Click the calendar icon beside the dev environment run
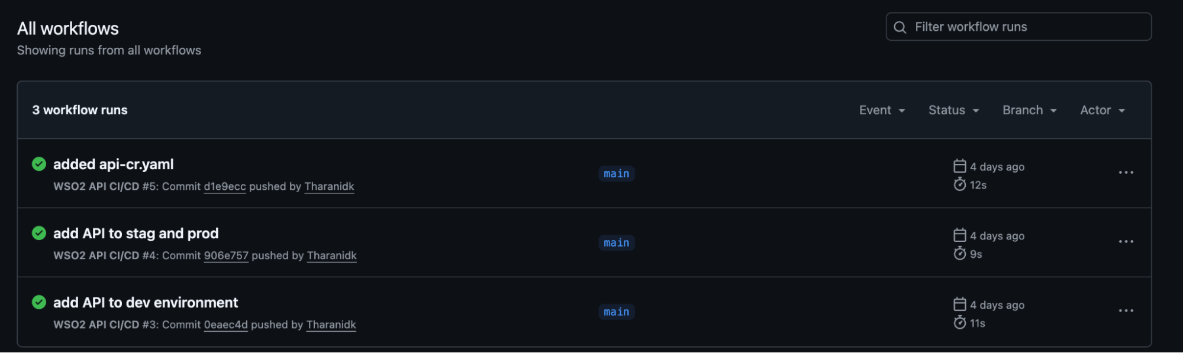The height and width of the screenshot is (353, 1183). pos(960,305)
